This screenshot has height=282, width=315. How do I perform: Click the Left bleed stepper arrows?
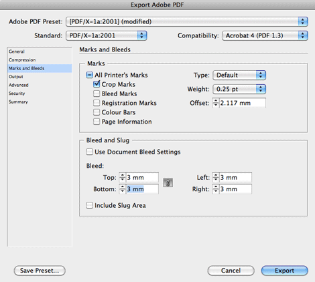(x=216, y=177)
